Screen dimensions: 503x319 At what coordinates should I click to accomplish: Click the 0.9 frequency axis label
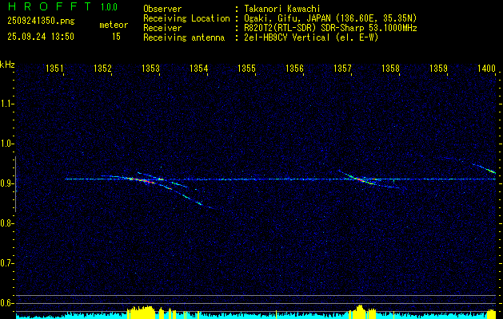6,183
